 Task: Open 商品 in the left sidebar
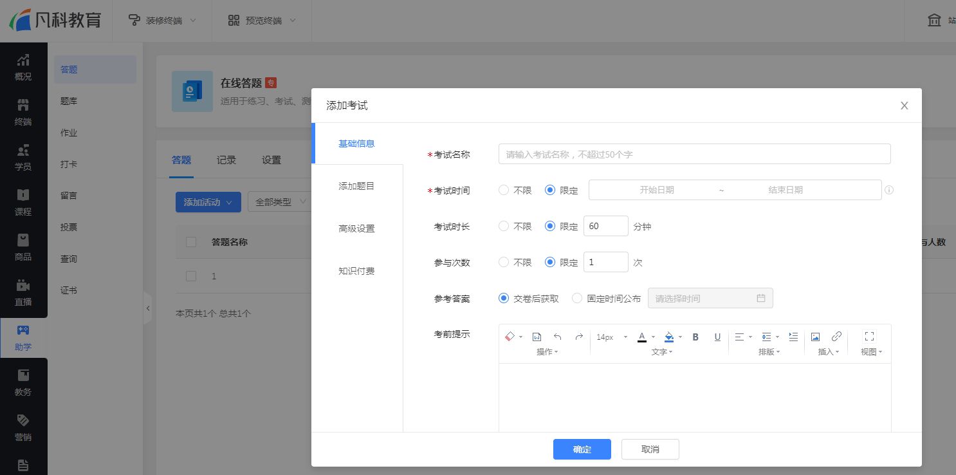pyautogui.click(x=23, y=247)
